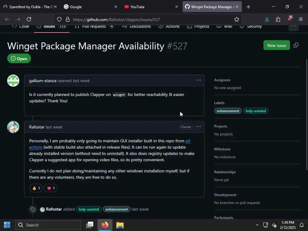Screen dimensions: 308x231
Task: Open the network display tray icon
Action: pyautogui.click(x=266, y=225)
